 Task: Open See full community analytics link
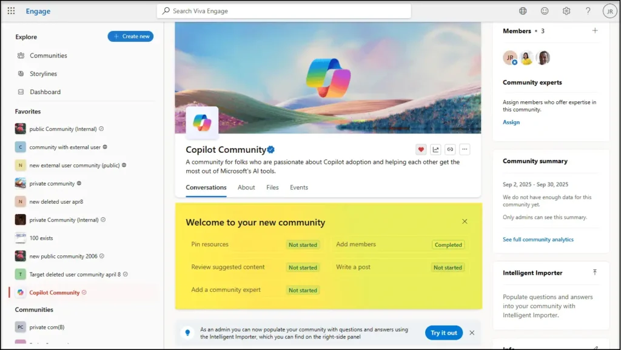point(538,239)
